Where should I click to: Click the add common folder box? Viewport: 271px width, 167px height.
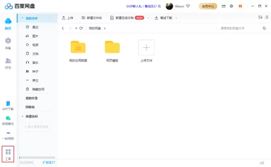click(x=37, y=127)
